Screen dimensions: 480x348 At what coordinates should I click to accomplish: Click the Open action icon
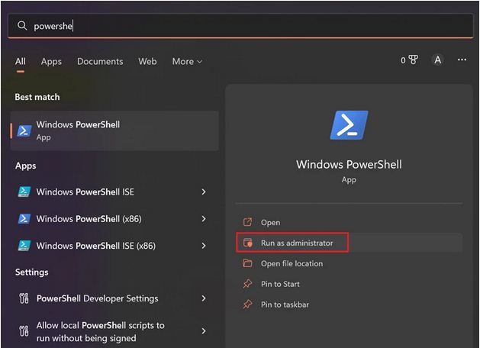coord(248,222)
